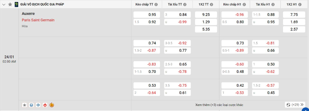Click the info icon beside Kèo chấp TT

pyautogui.click(x=156, y=4)
